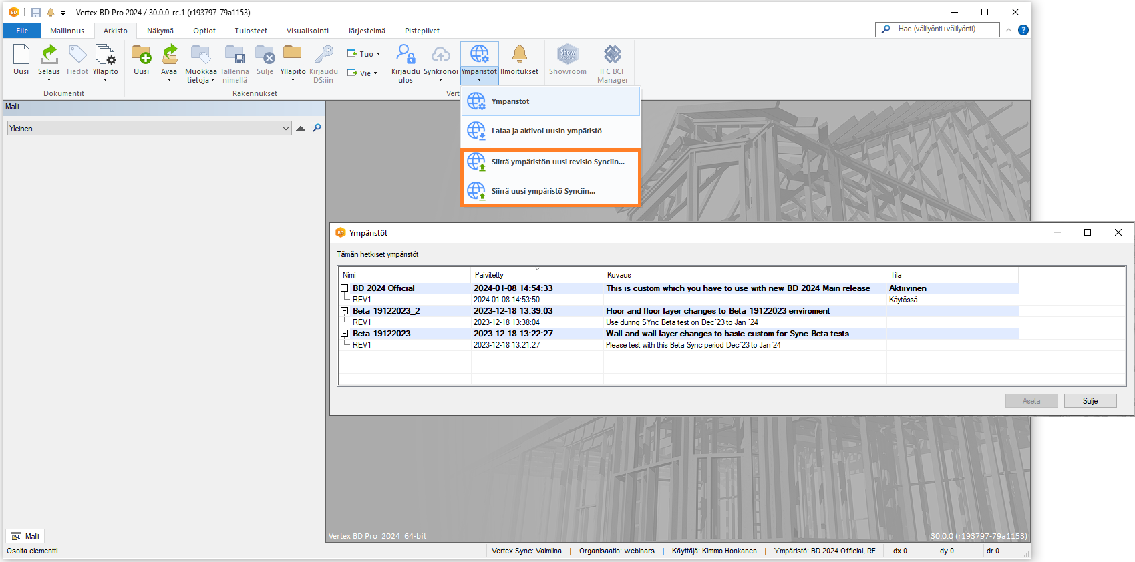
Task: Open the Selaus browse documents icon
Action: 49,55
